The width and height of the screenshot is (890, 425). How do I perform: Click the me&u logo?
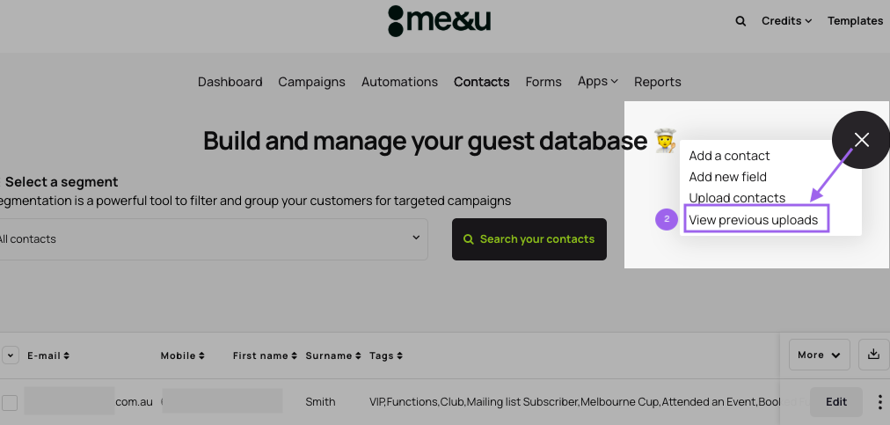[x=439, y=21]
